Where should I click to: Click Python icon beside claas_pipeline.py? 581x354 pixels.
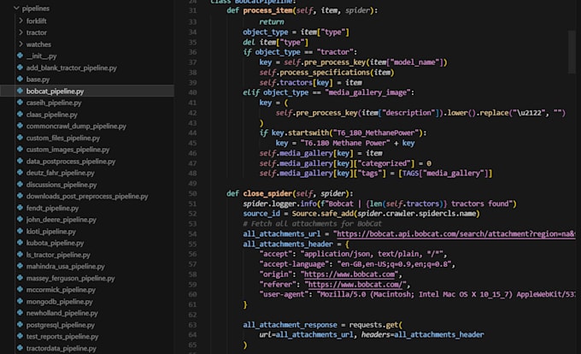click(x=20, y=115)
